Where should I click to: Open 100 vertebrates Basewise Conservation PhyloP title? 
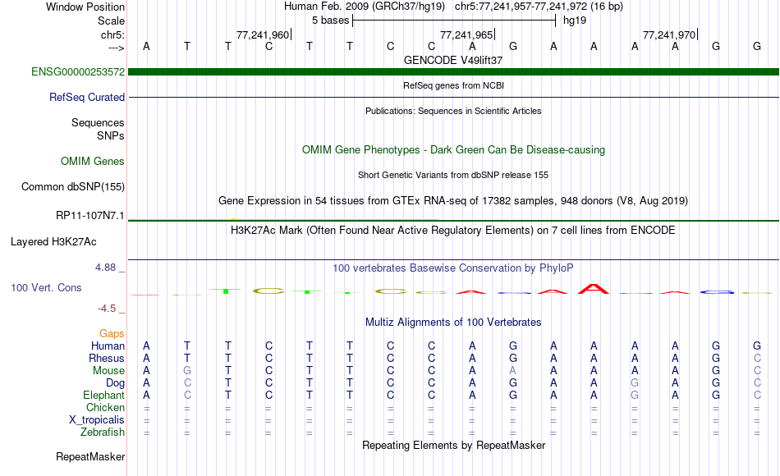(453, 268)
